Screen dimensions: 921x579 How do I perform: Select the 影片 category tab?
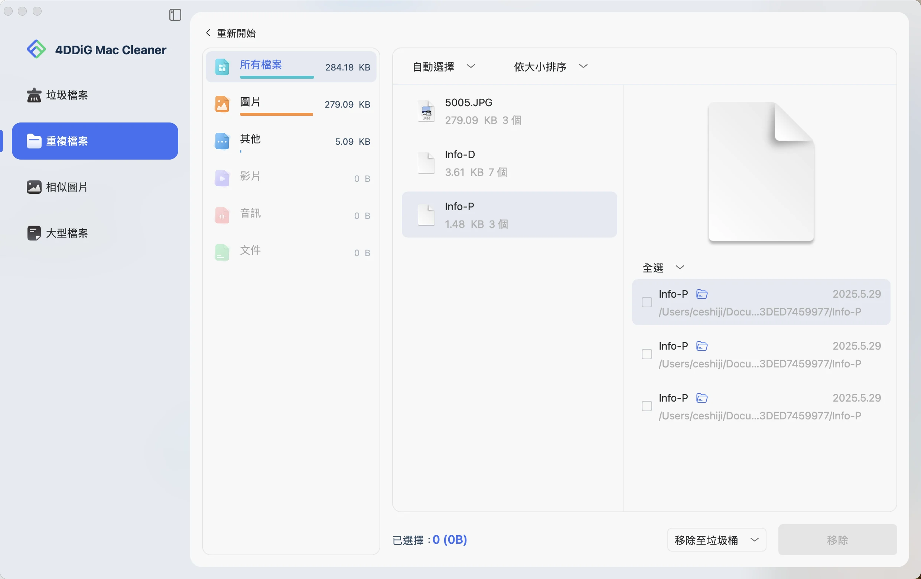click(291, 178)
